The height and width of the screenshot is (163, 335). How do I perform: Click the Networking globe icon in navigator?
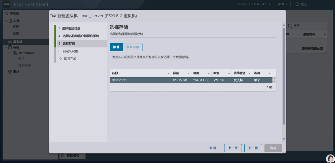click(x=10, y=72)
